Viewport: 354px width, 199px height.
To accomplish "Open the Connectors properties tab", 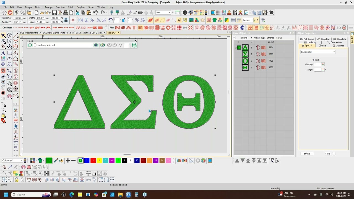I will pyautogui.click(x=335, y=42).
